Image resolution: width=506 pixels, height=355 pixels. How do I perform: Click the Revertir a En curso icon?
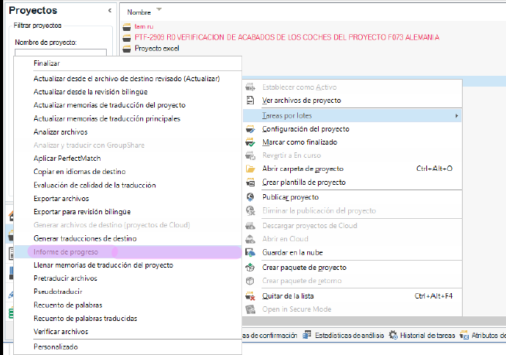click(250, 155)
